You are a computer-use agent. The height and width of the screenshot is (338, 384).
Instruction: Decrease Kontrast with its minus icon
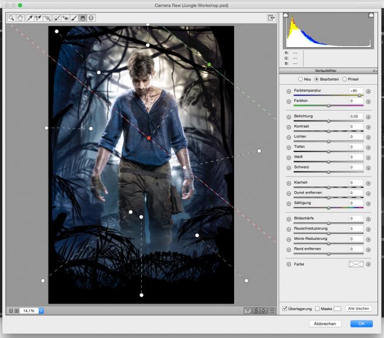289,127
